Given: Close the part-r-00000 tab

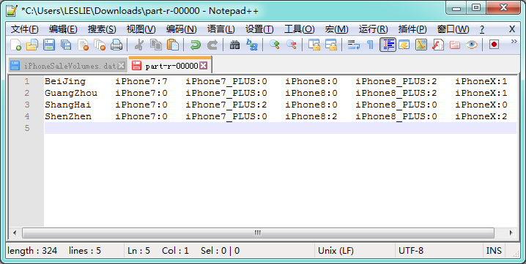Looking at the screenshot, I should pyautogui.click(x=203, y=66).
